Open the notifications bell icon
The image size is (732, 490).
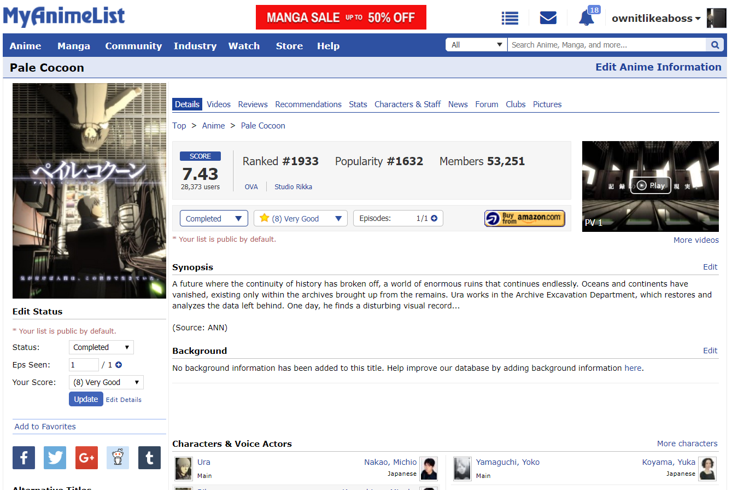pos(587,18)
